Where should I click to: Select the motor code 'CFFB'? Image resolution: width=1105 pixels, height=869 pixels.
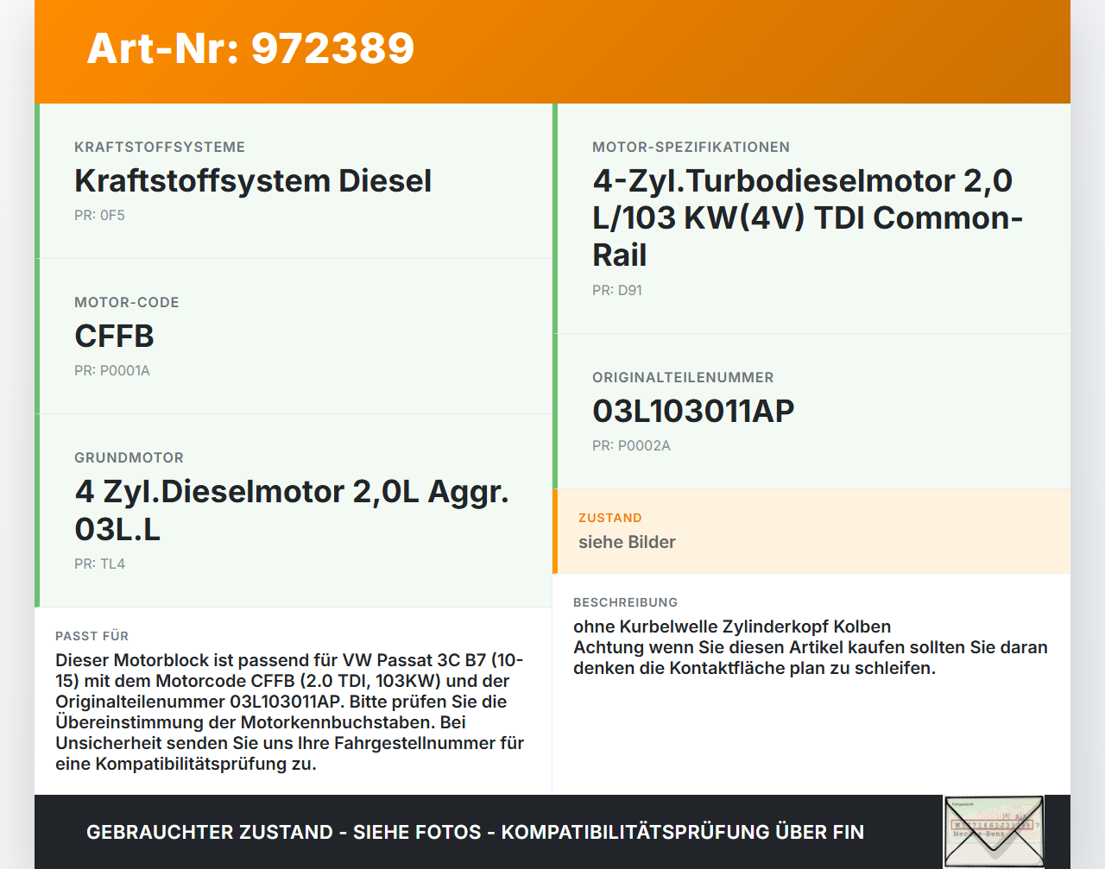[114, 336]
